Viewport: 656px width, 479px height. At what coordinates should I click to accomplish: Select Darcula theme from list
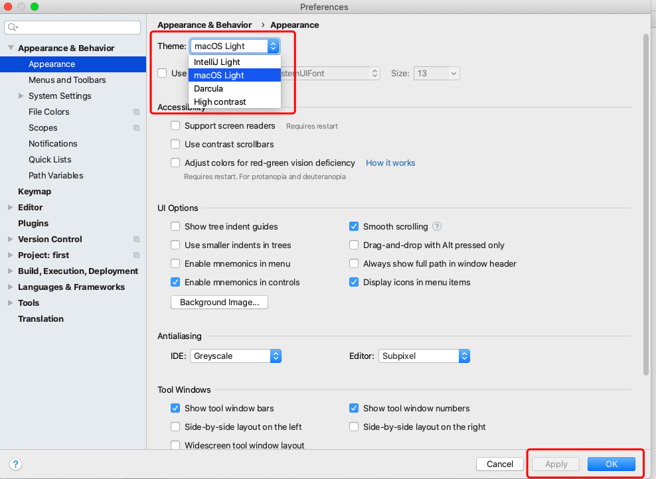(x=234, y=89)
